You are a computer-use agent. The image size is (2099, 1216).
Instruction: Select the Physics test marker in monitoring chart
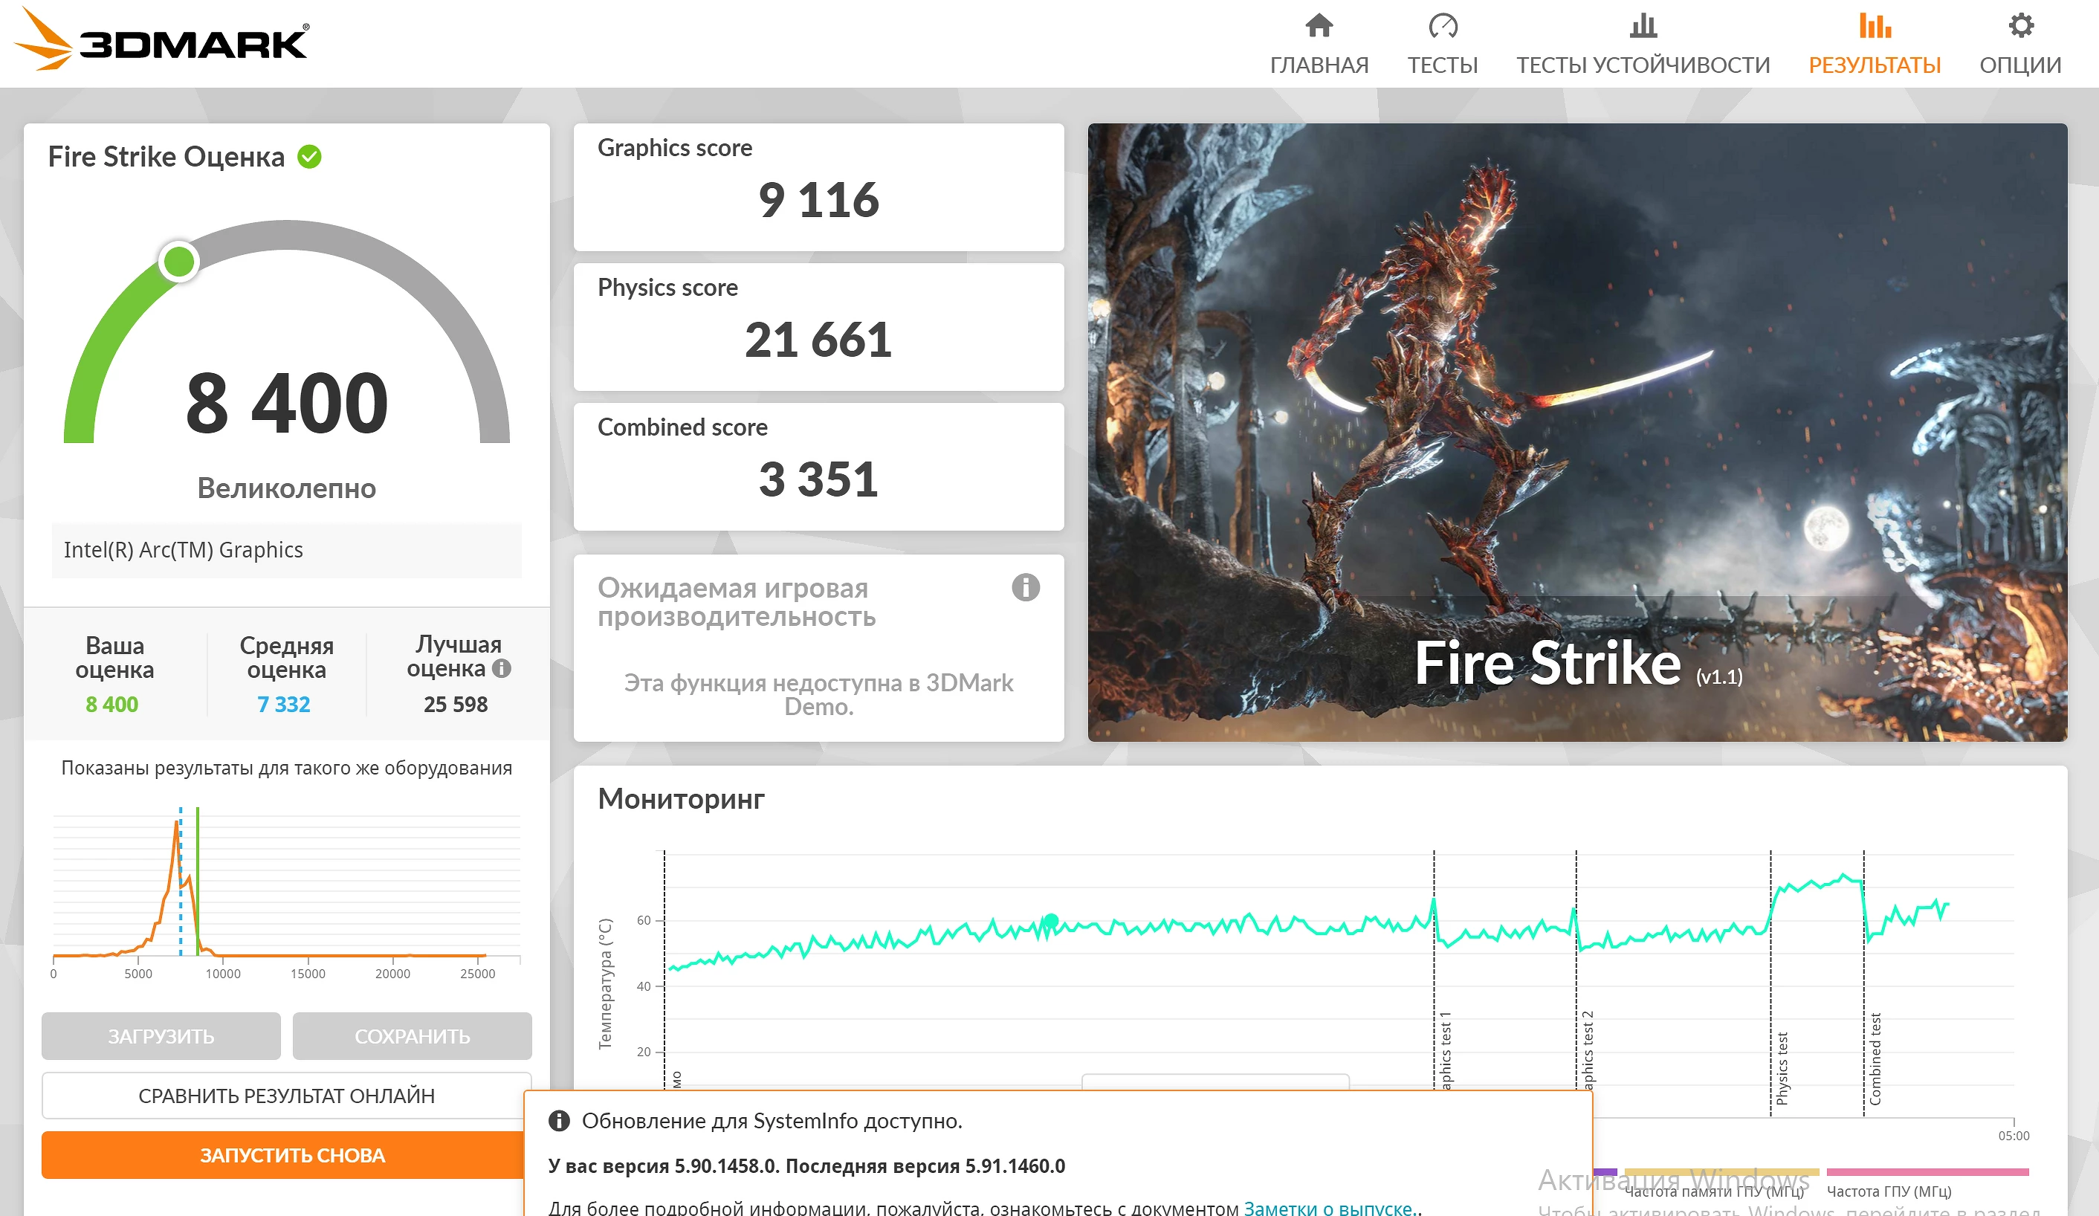coord(1782,1068)
